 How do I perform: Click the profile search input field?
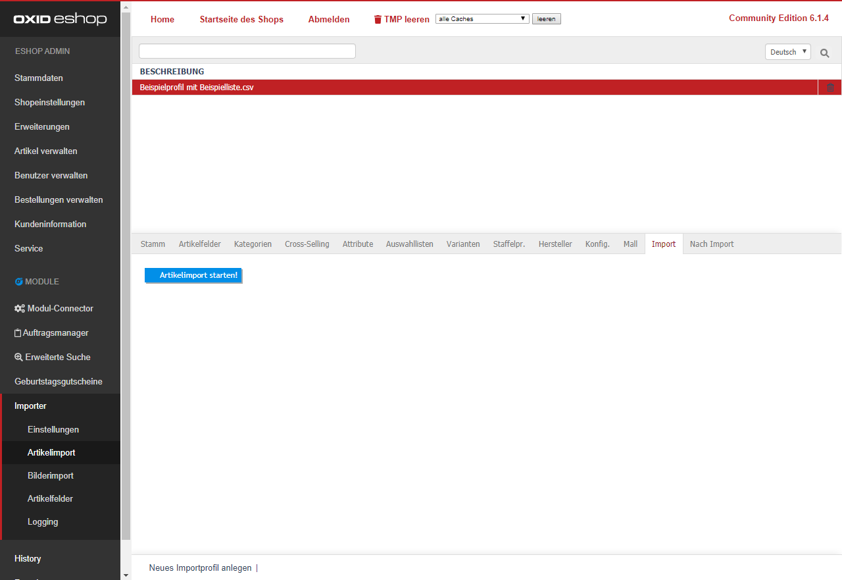[x=247, y=51]
